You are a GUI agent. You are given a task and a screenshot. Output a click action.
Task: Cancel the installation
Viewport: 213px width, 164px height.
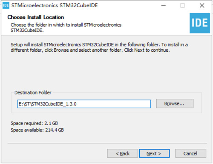coord(190,153)
